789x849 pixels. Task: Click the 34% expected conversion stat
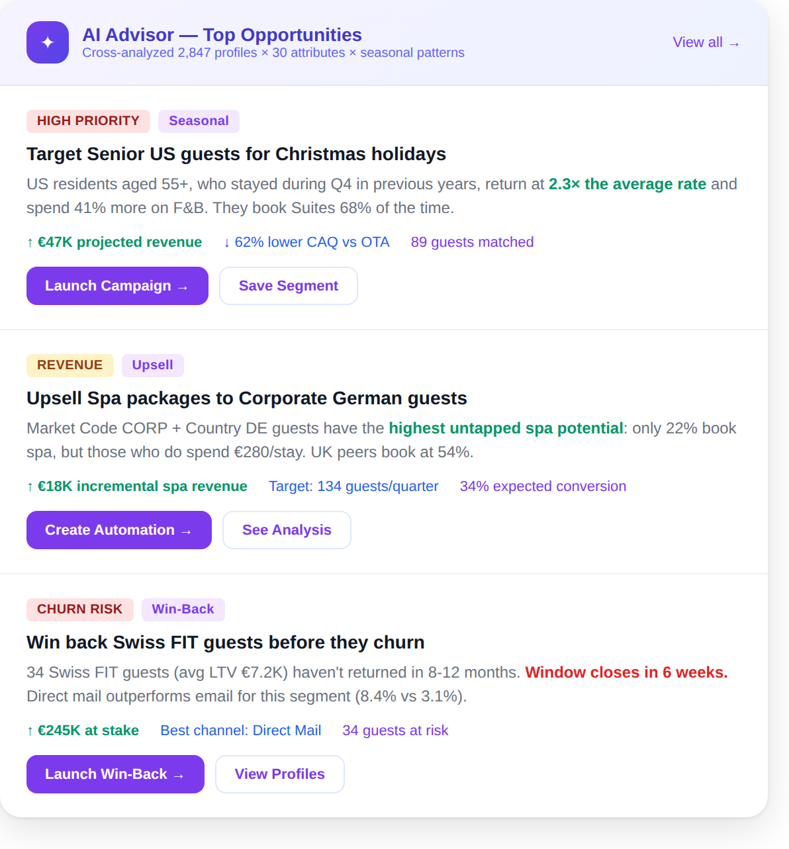[x=543, y=486]
